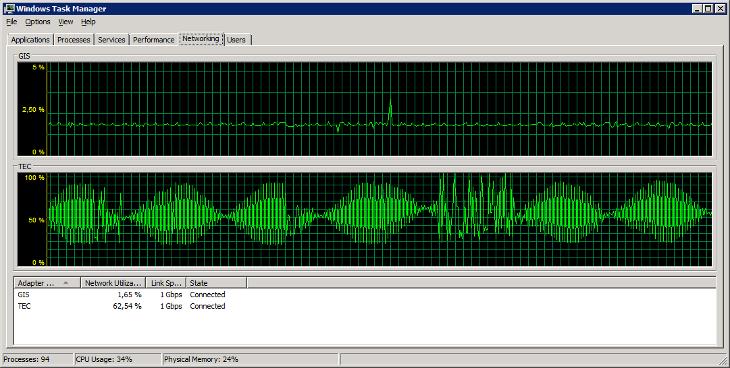Open the View menu
Viewport: 730px width, 368px height.
(66, 22)
